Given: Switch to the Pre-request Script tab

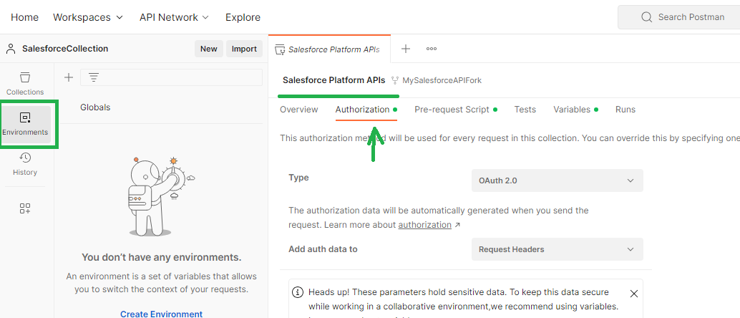Looking at the screenshot, I should pyautogui.click(x=455, y=110).
